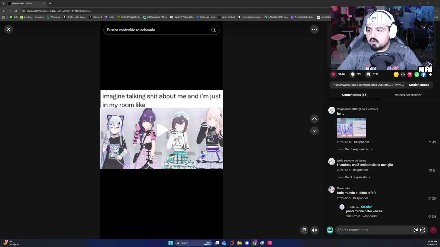Go back in browser
Screen dimensions: 440x247
tap(3, 11)
